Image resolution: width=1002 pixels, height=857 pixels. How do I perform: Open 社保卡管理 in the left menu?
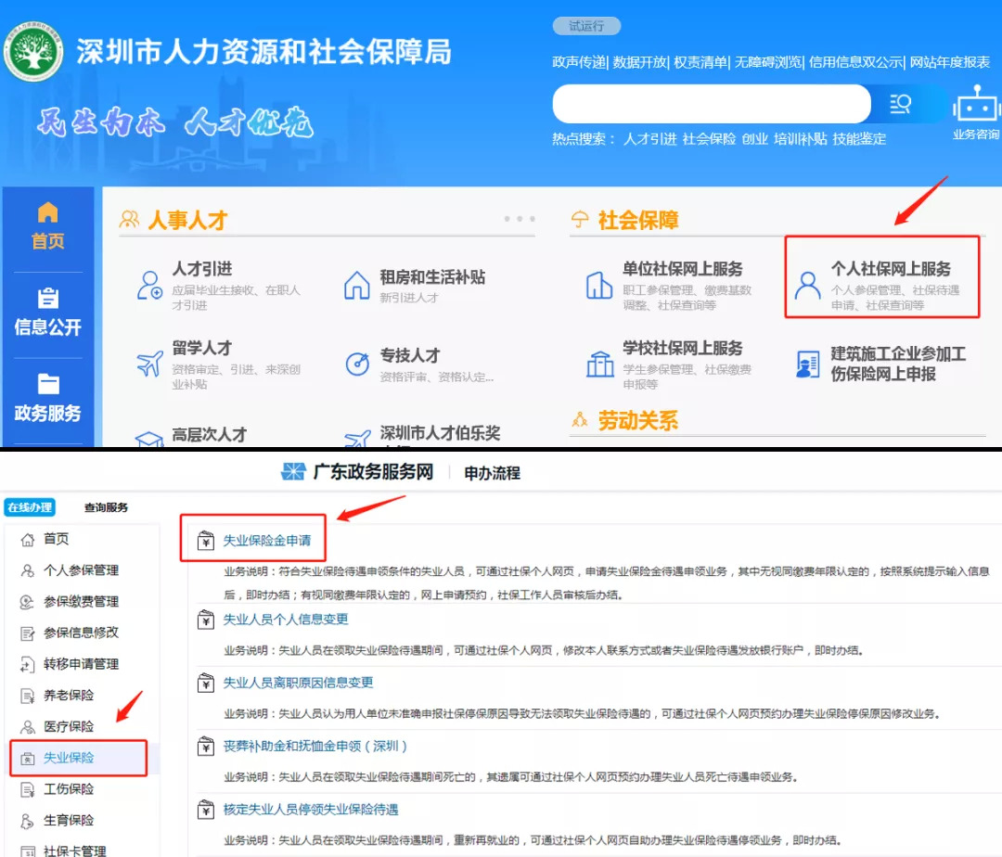75,851
